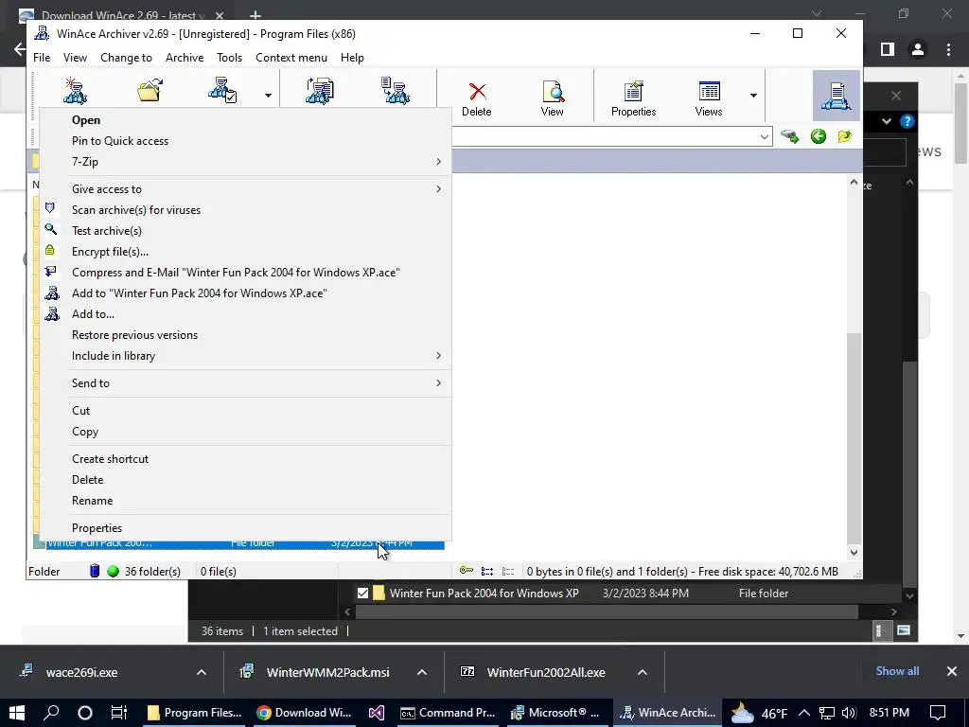
Task: Click the padlock icon beside Encrypt file(s)
Action: [x=50, y=250]
